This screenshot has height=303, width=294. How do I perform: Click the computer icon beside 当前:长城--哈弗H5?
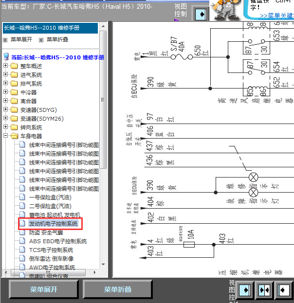click(x=6, y=56)
